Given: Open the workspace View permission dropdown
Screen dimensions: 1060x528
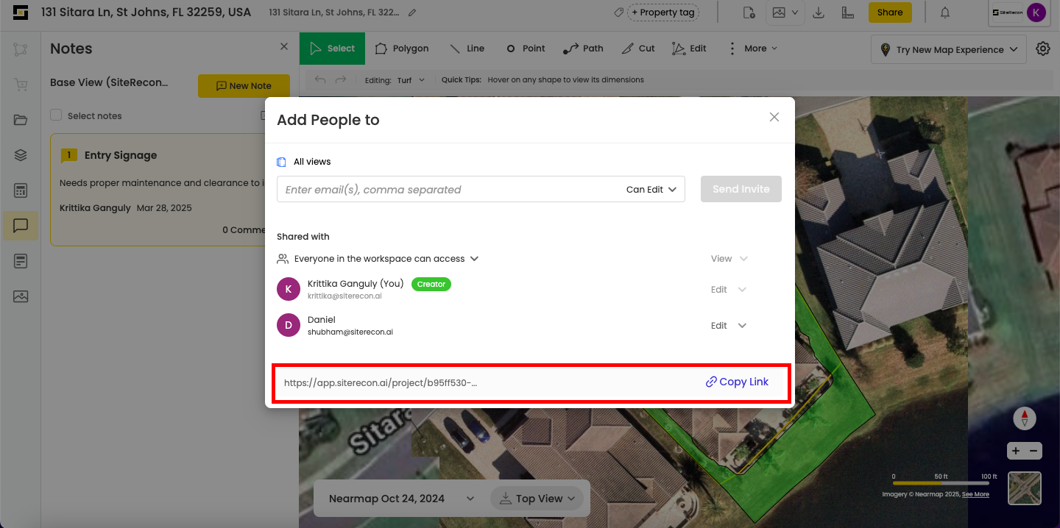Looking at the screenshot, I should pyautogui.click(x=729, y=259).
